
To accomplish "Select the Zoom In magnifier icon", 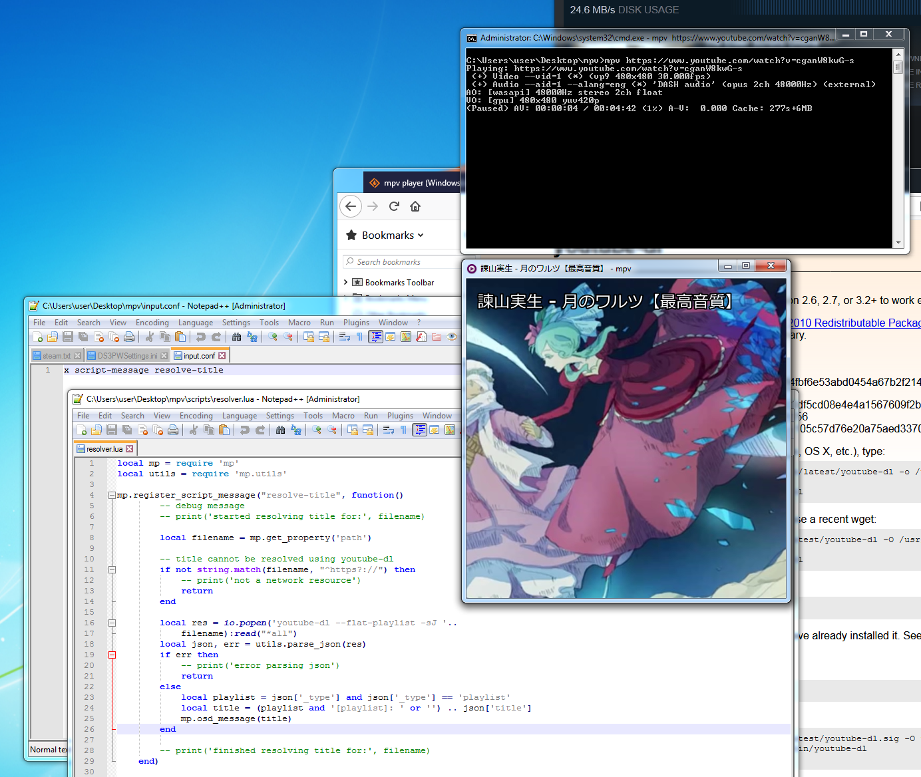I will pyautogui.click(x=317, y=430).
